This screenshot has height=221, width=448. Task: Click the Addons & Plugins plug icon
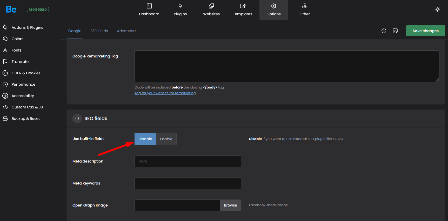5,27
